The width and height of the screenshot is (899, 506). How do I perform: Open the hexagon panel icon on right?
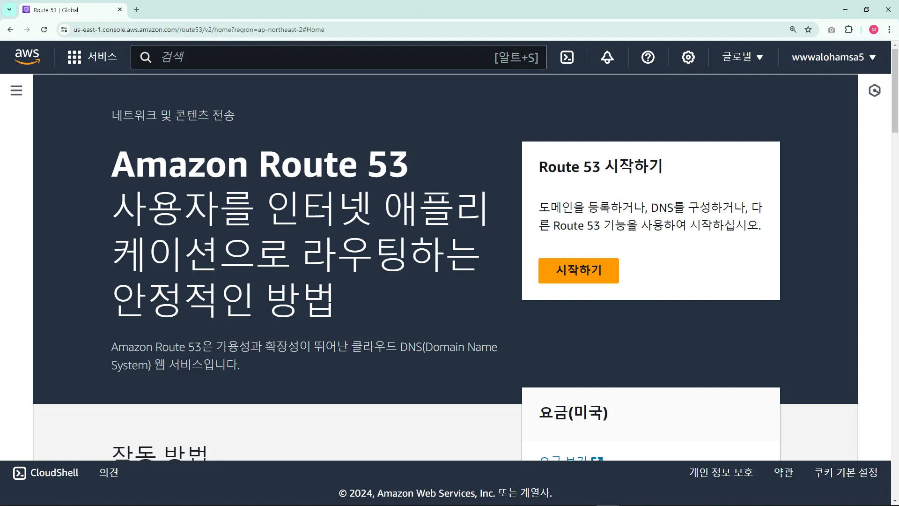874,90
